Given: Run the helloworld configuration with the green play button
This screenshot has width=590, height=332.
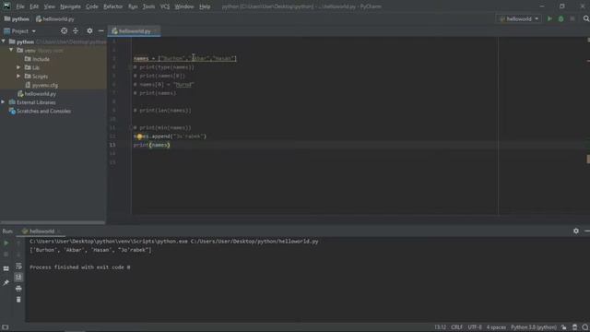Looking at the screenshot, I should coord(549,18).
